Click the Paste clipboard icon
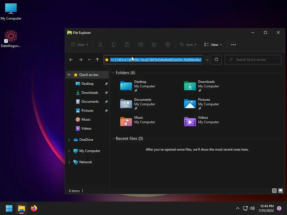This screenshot has width=287, height=215. pyautogui.click(x=127, y=45)
